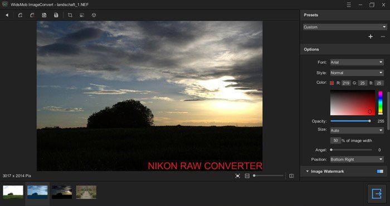Toggle the Image Watermark switch

(x=380, y=171)
